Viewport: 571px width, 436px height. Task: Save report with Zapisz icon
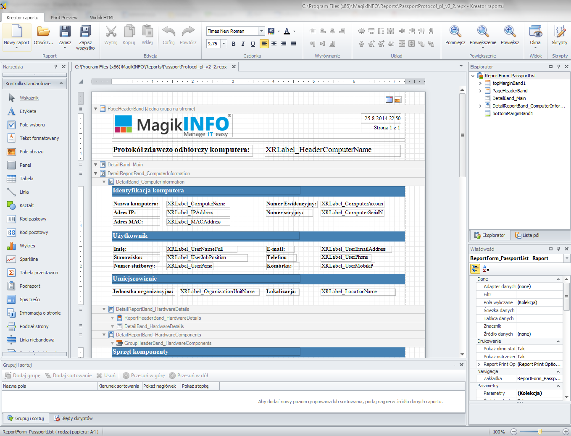coord(65,32)
